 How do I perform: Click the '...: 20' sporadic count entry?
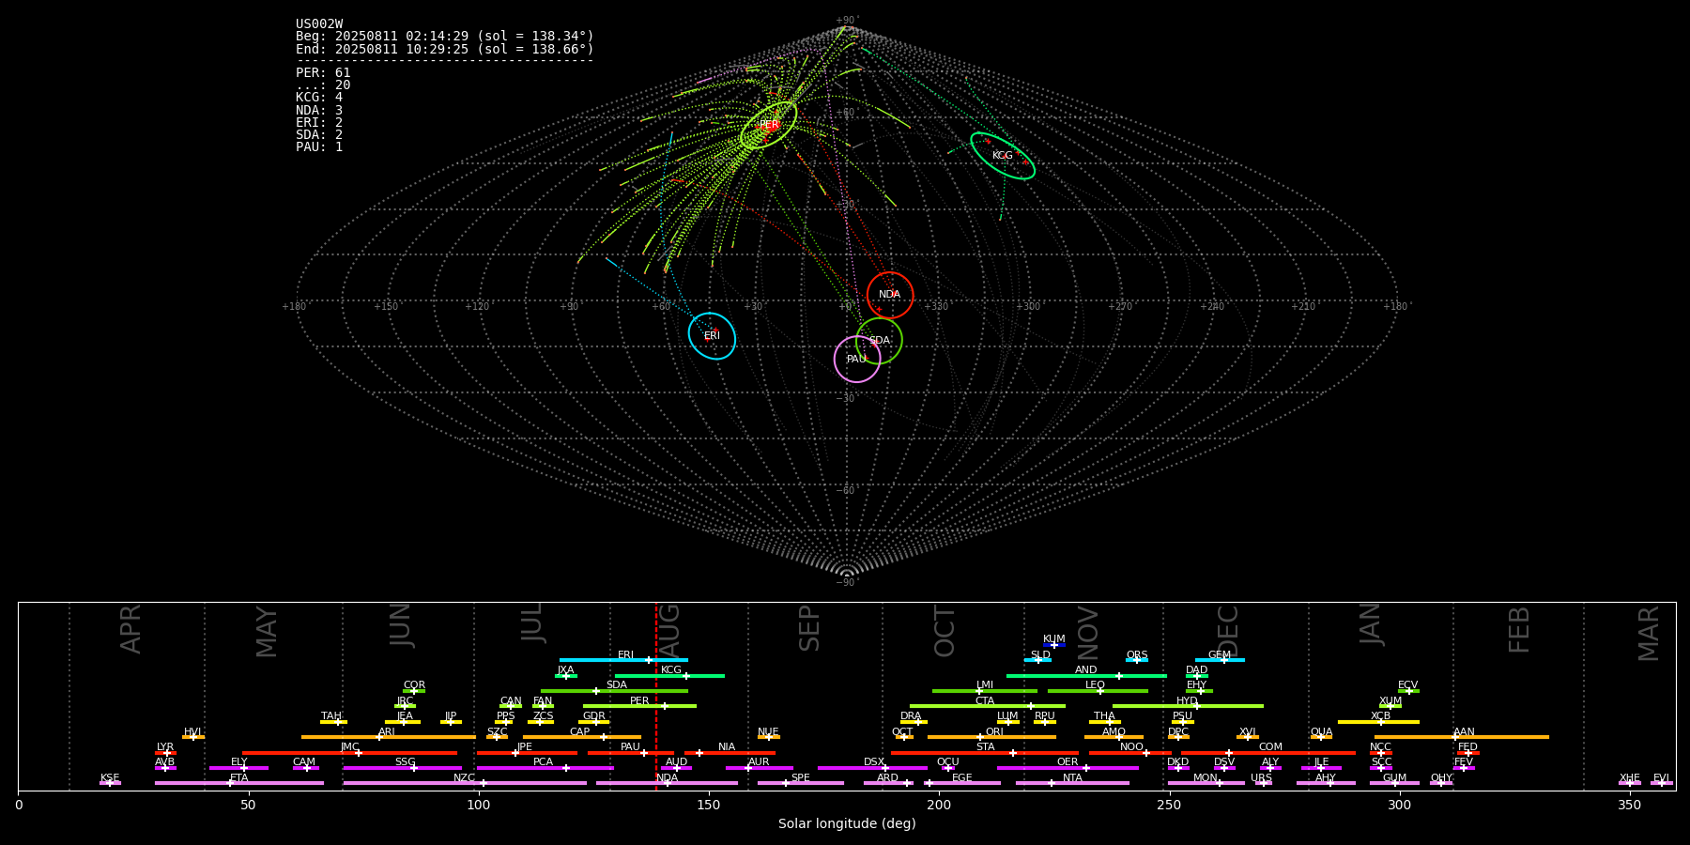point(323,85)
